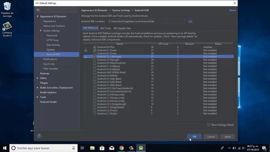Close the Default Settings dialog
270x152 pixels.
tap(235, 3)
